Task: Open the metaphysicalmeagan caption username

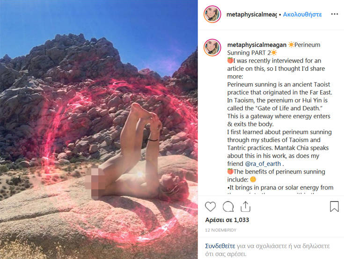Action: click(x=256, y=45)
